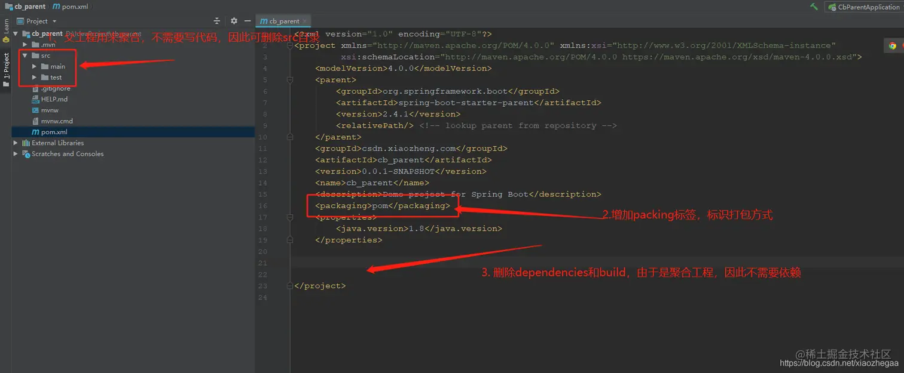This screenshot has width=904, height=373.
Task: Click the xsi:schemaLocation attribute line
Action: click(x=601, y=57)
